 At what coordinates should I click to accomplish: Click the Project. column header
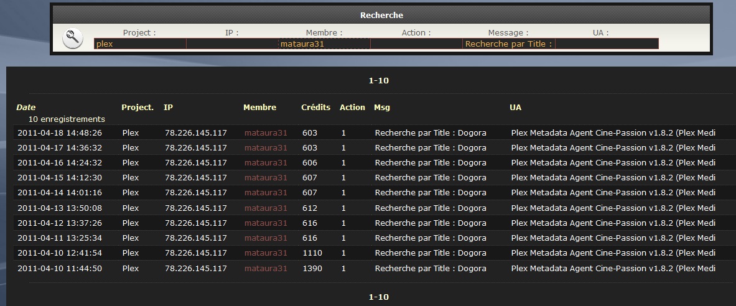click(x=137, y=108)
